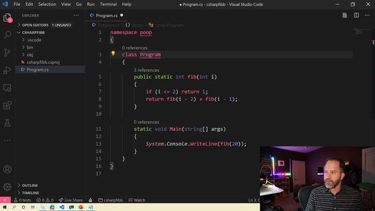This screenshot has width=375, height=211.
Task: Click the lightbulb quick fix icon
Action: [113, 53]
